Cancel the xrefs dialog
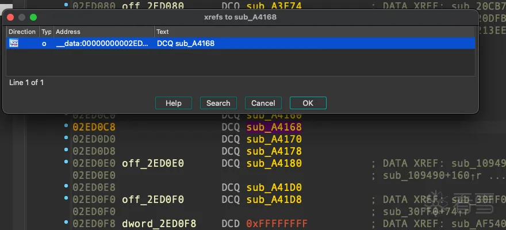This screenshot has width=506, height=230. pos(263,103)
